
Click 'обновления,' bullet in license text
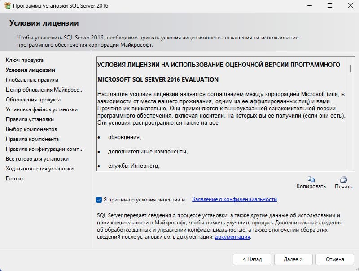pyautogui.click(x=125, y=137)
